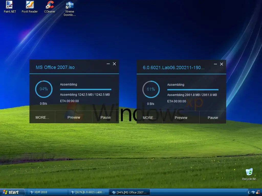Close the MS Office 2007.iso download window

114,64
